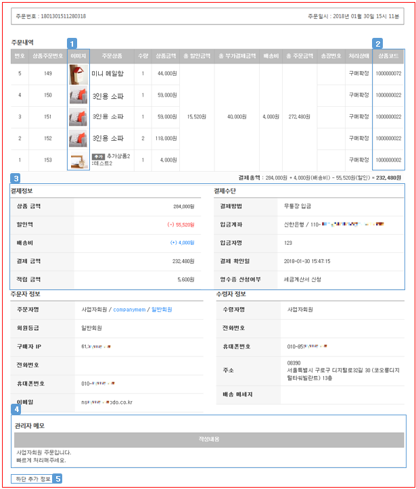Click the 송장번호 column header
This screenshot has height=489, width=416.
tap(331, 56)
